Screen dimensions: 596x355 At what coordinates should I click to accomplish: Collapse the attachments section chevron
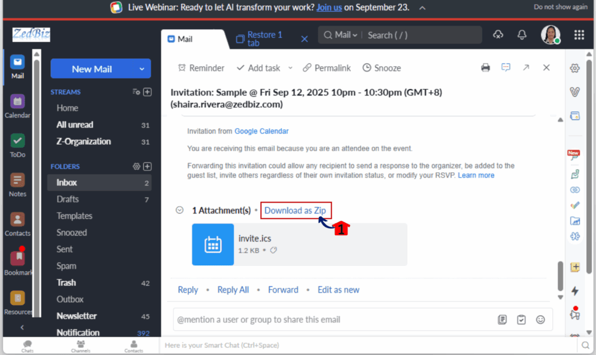179,210
